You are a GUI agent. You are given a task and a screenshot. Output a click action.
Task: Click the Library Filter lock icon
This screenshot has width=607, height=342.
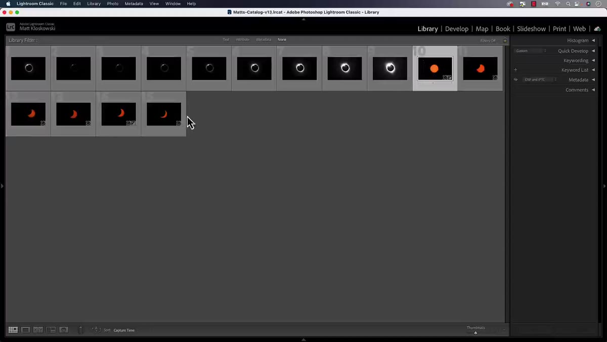click(x=505, y=40)
